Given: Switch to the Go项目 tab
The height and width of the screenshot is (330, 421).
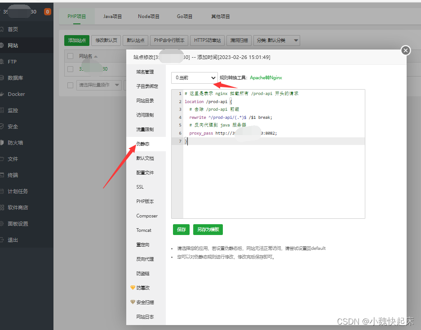Looking at the screenshot, I should coord(185,16).
